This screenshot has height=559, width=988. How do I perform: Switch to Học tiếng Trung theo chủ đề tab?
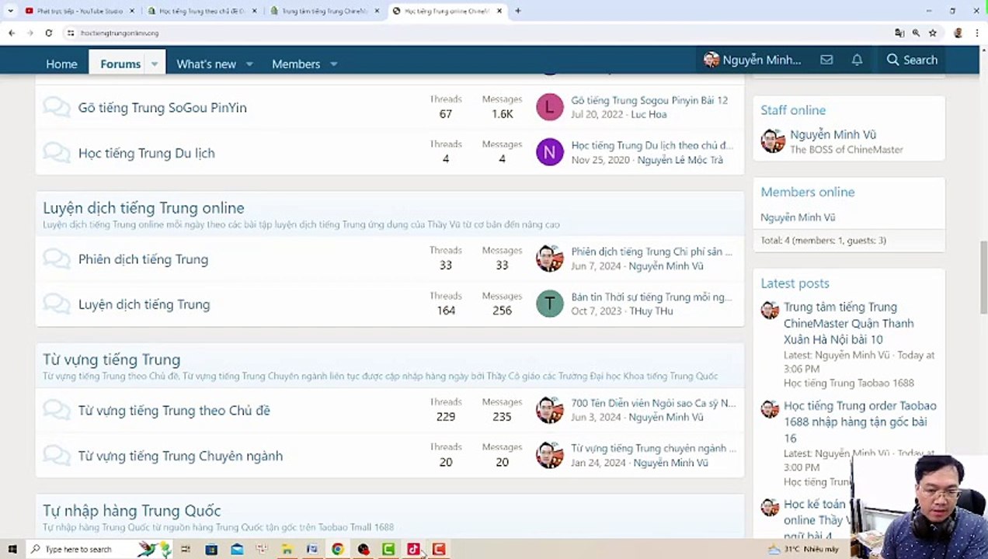(202, 11)
